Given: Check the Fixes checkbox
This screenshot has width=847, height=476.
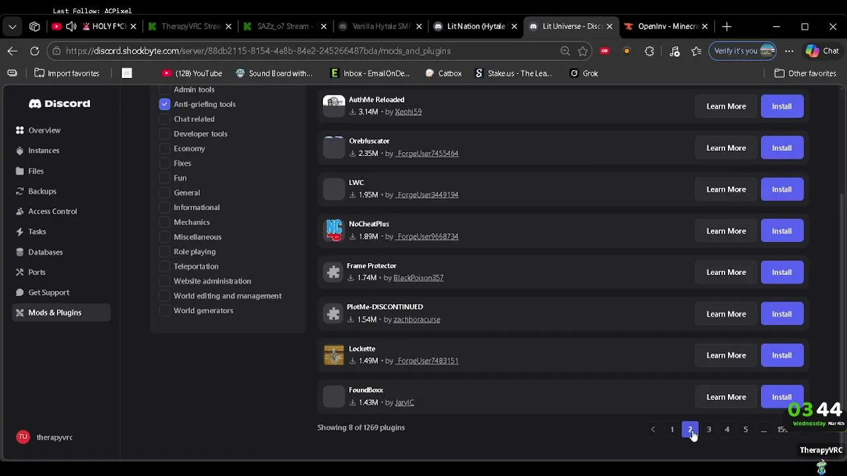Looking at the screenshot, I should coord(165,163).
